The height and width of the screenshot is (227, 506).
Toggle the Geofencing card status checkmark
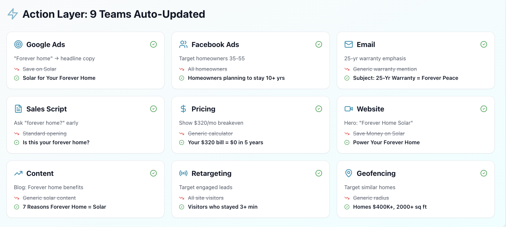pyautogui.click(x=484, y=173)
